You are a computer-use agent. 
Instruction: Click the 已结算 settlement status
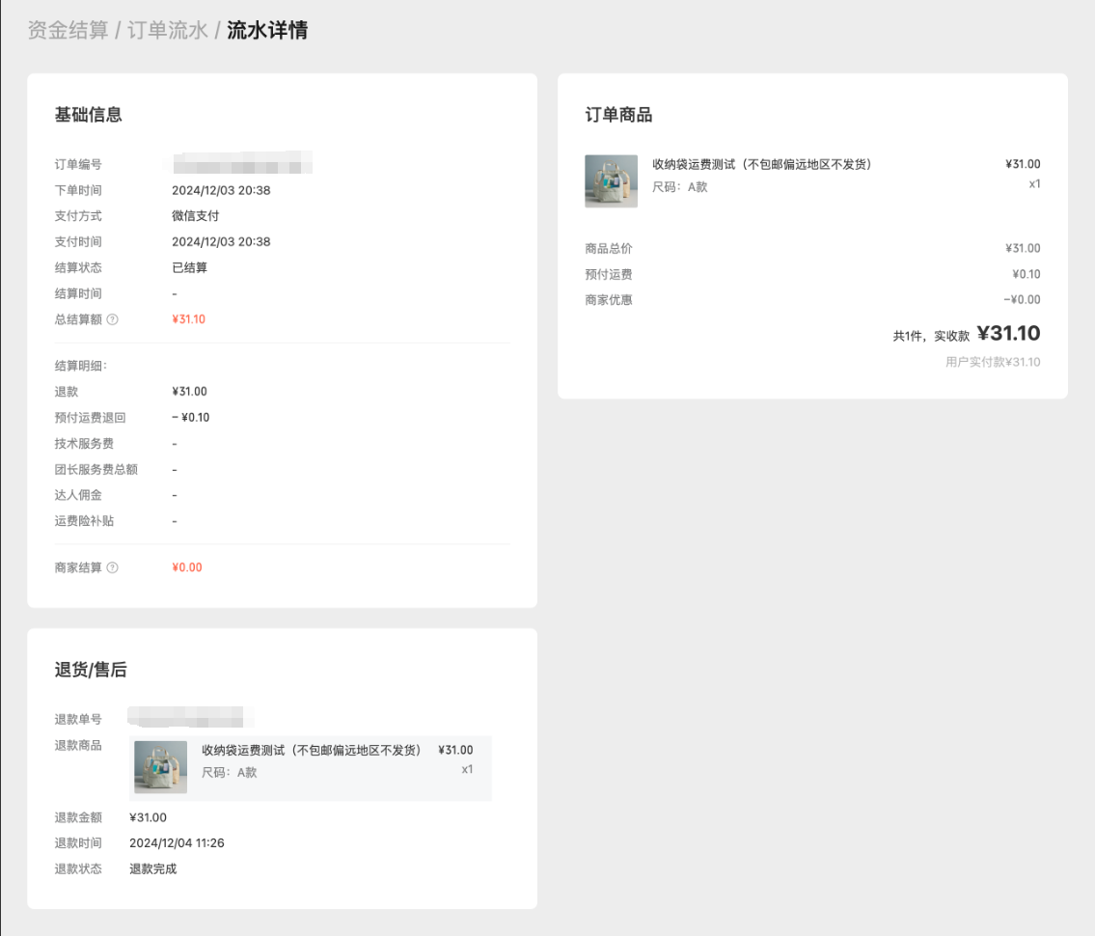coord(189,267)
